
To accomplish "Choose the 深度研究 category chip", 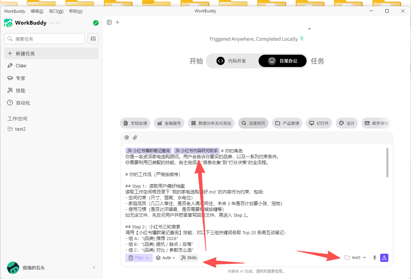I will 253,123.
